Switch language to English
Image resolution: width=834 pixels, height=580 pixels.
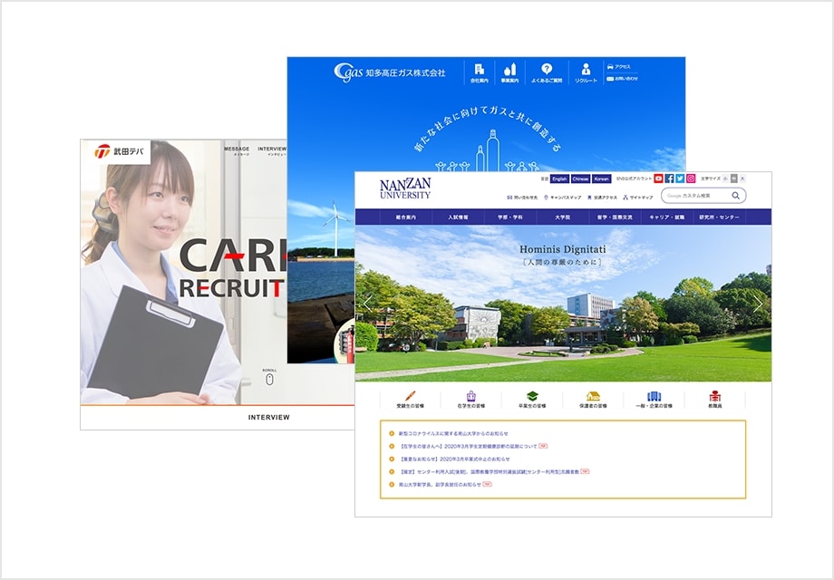[559, 179]
